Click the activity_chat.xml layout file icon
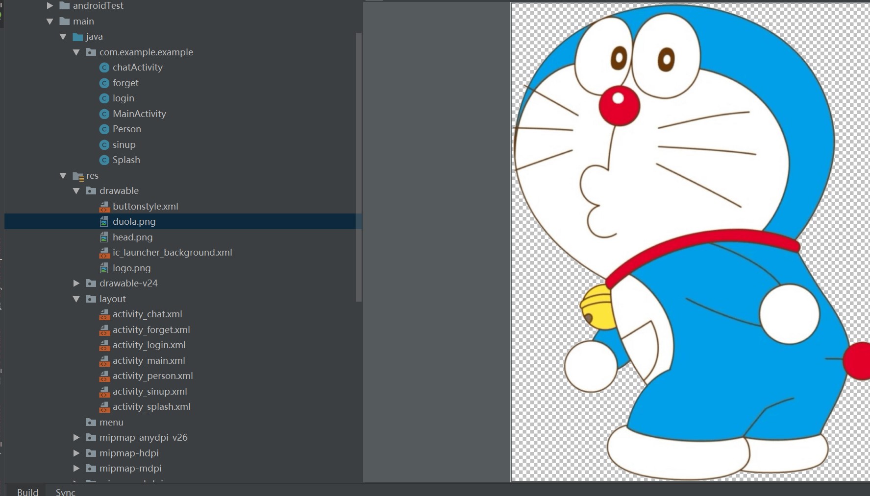Image resolution: width=870 pixels, height=496 pixels. pos(104,314)
